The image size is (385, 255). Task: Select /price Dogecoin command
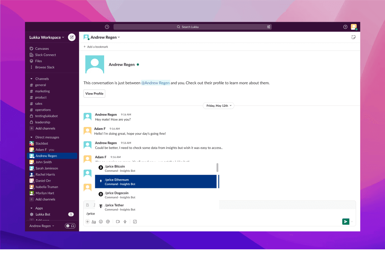click(x=156, y=195)
